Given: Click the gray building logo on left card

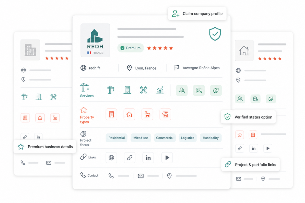Looking at the screenshot, I should pyautogui.click(x=30, y=50).
